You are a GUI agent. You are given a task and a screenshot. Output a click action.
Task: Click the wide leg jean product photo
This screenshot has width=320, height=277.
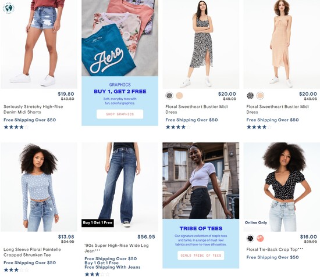[120, 187]
